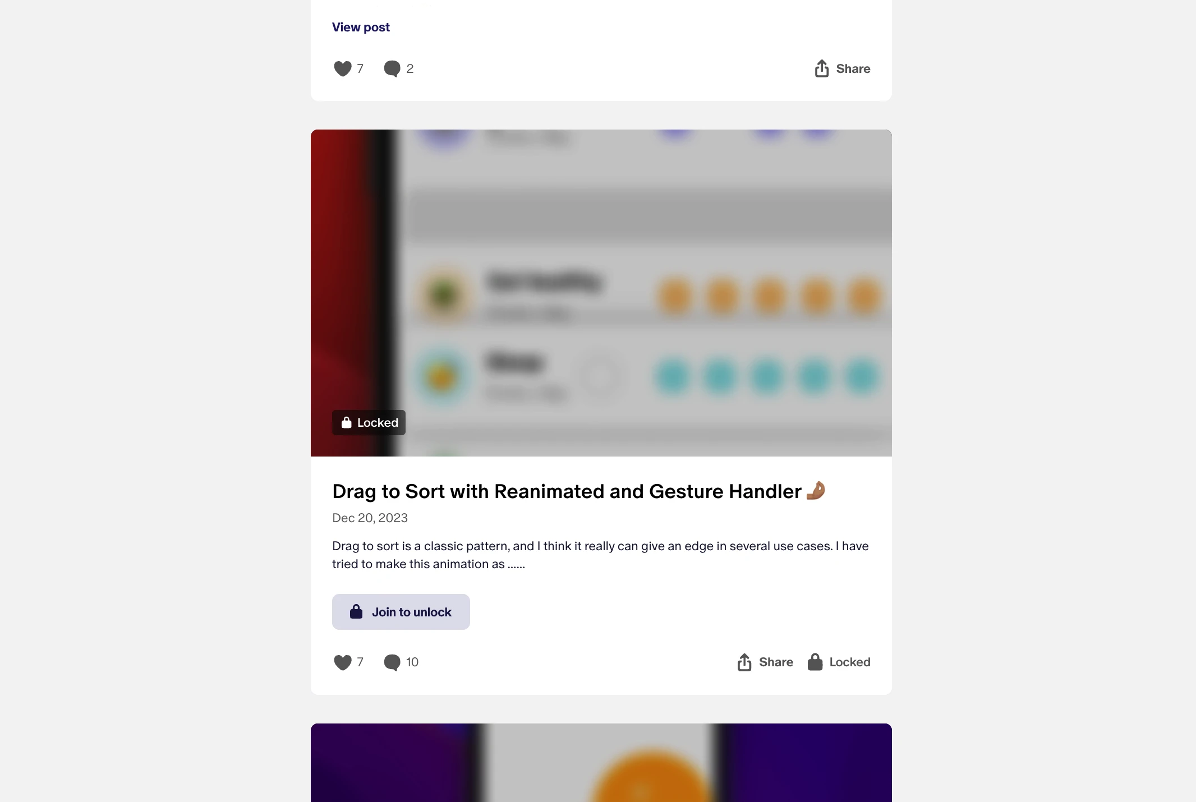Open the 10 comments on Drag to Sort

(x=401, y=662)
